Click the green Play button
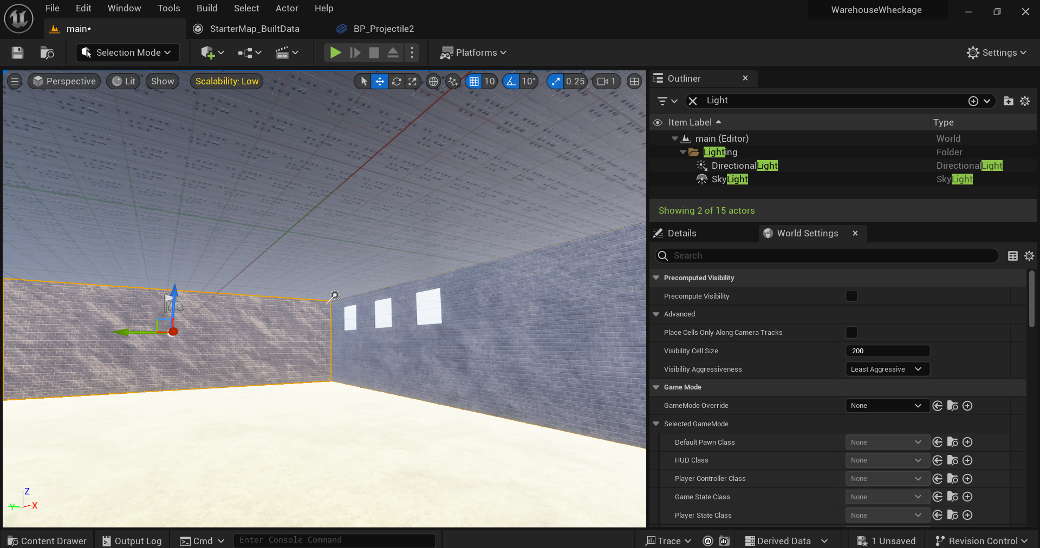The height and width of the screenshot is (548, 1040). tap(335, 52)
